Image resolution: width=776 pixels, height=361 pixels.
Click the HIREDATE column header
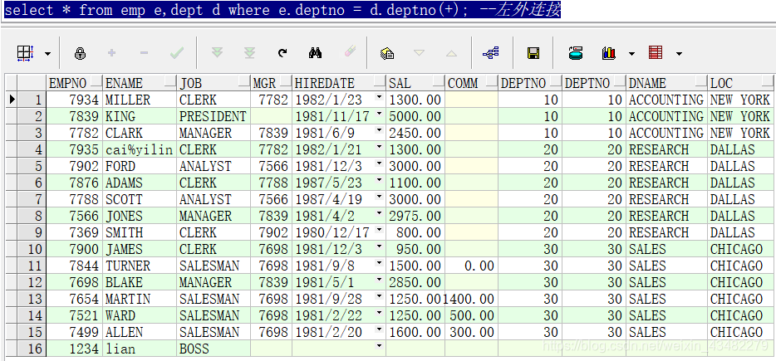point(340,83)
